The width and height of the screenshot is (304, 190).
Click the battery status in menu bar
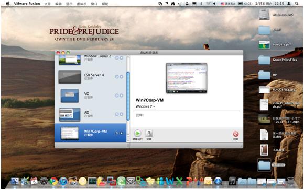[245, 4]
